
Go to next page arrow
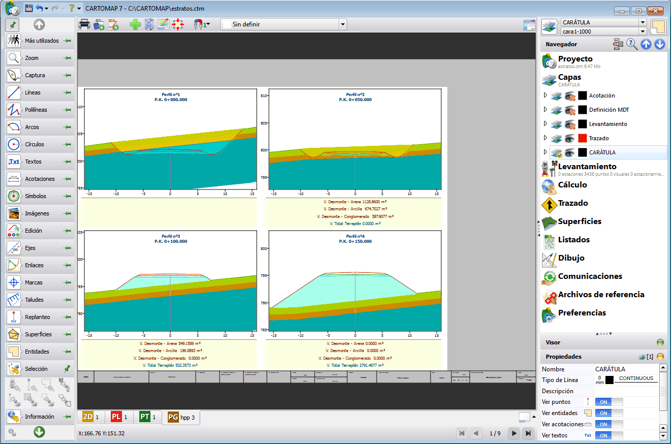pos(514,433)
